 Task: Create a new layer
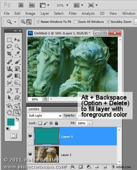pos(105,167)
